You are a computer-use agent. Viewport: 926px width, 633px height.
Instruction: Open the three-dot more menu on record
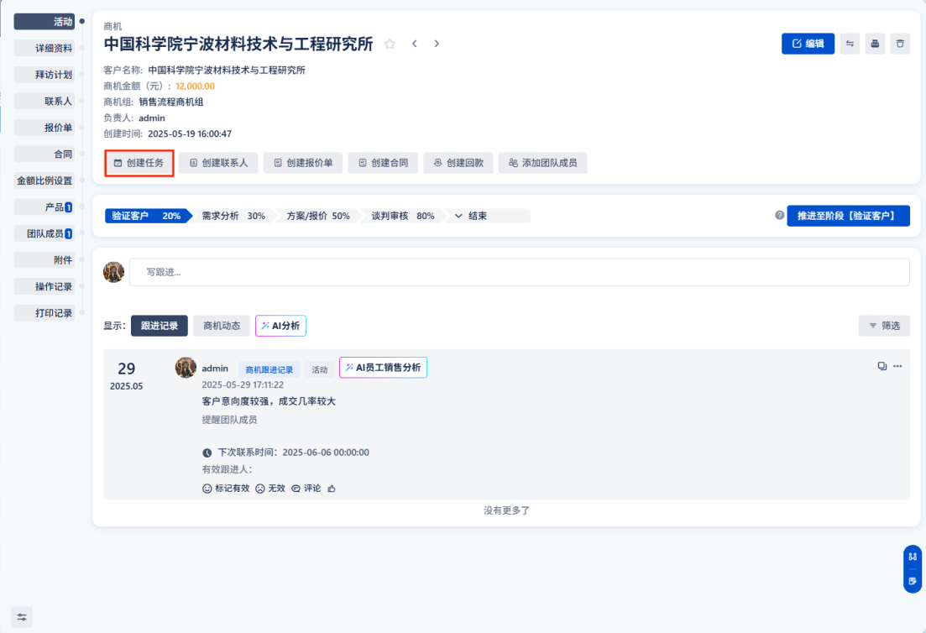tap(897, 366)
